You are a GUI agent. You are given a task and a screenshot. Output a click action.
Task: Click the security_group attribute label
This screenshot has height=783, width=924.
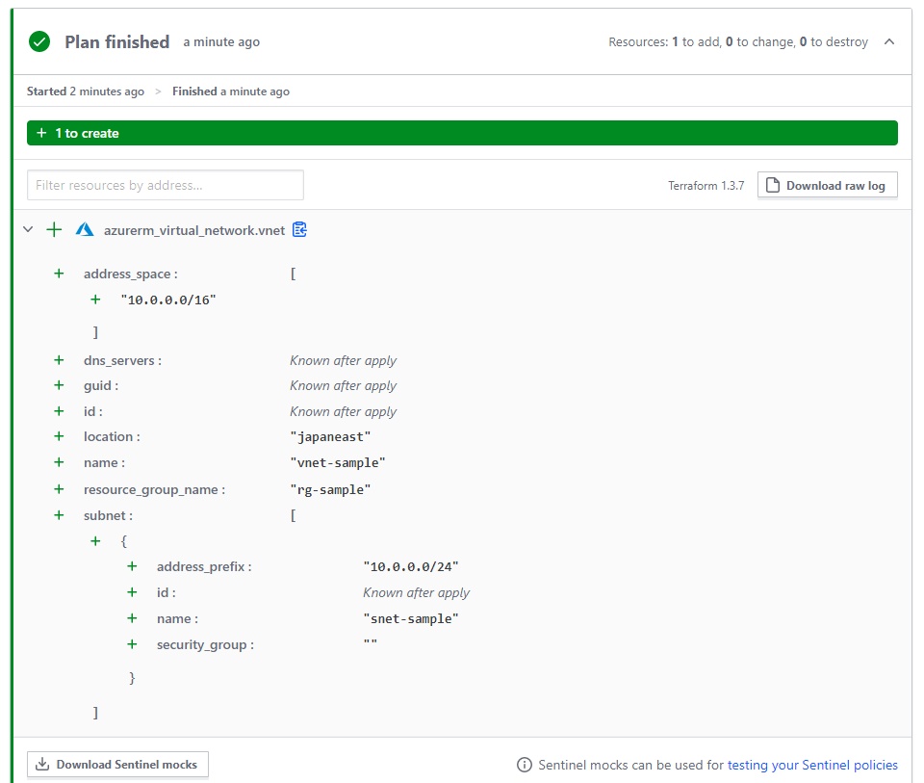[205, 645]
